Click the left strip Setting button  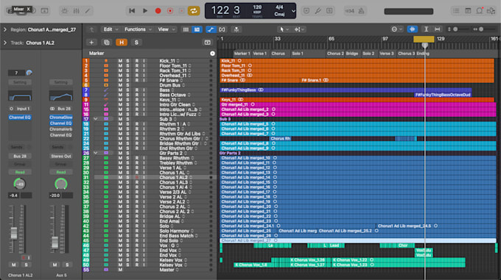(20, 82)
